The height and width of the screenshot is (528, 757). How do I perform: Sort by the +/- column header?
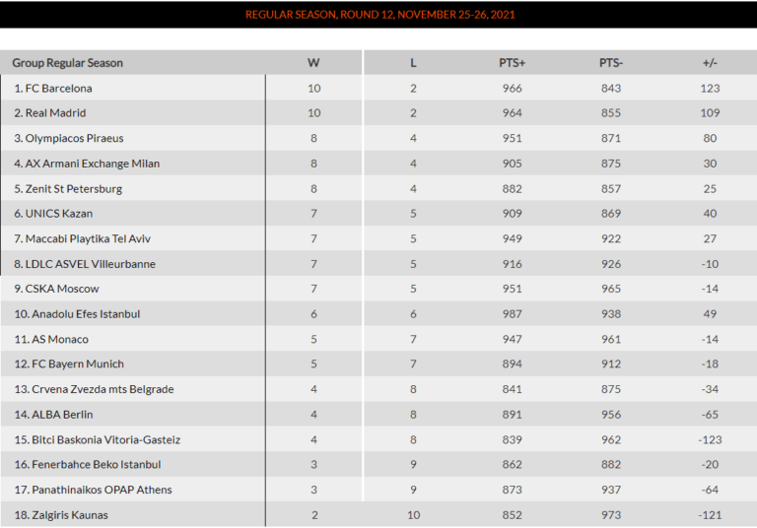click(710, 63)
